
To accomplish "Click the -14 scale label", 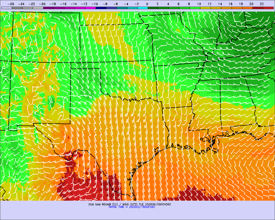I will [x=74, y=4].
